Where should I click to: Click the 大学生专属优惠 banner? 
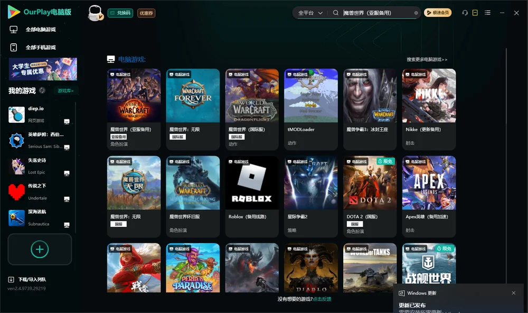pos(43,69)
